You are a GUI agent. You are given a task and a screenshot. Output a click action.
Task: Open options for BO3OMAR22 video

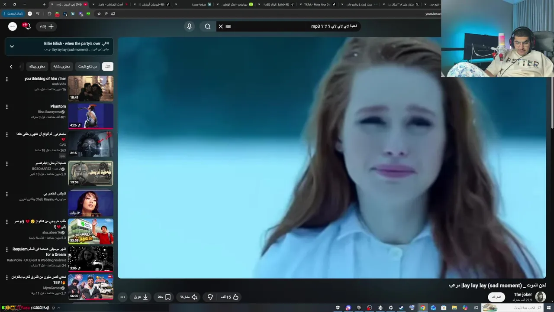click(x=6, y=164)
